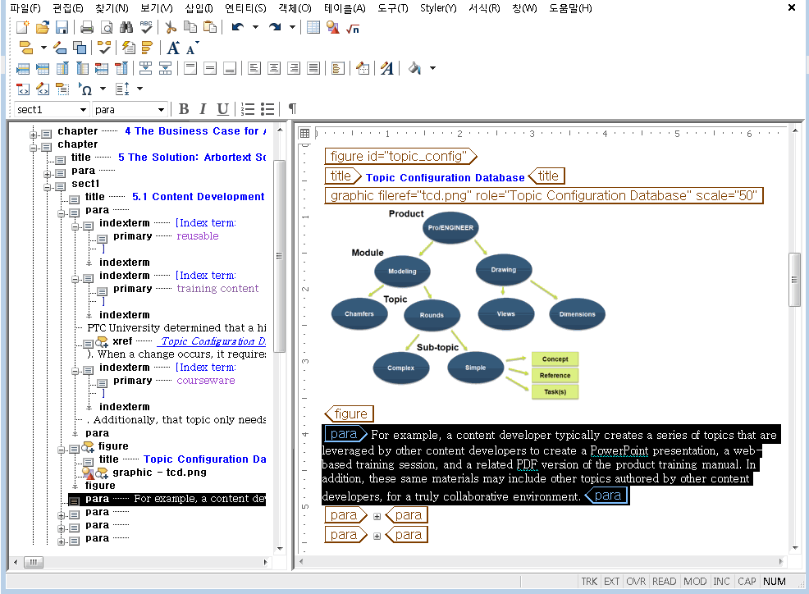809x594 pixels.
Task: Insert special character with the omega icon
Action: 85,89
